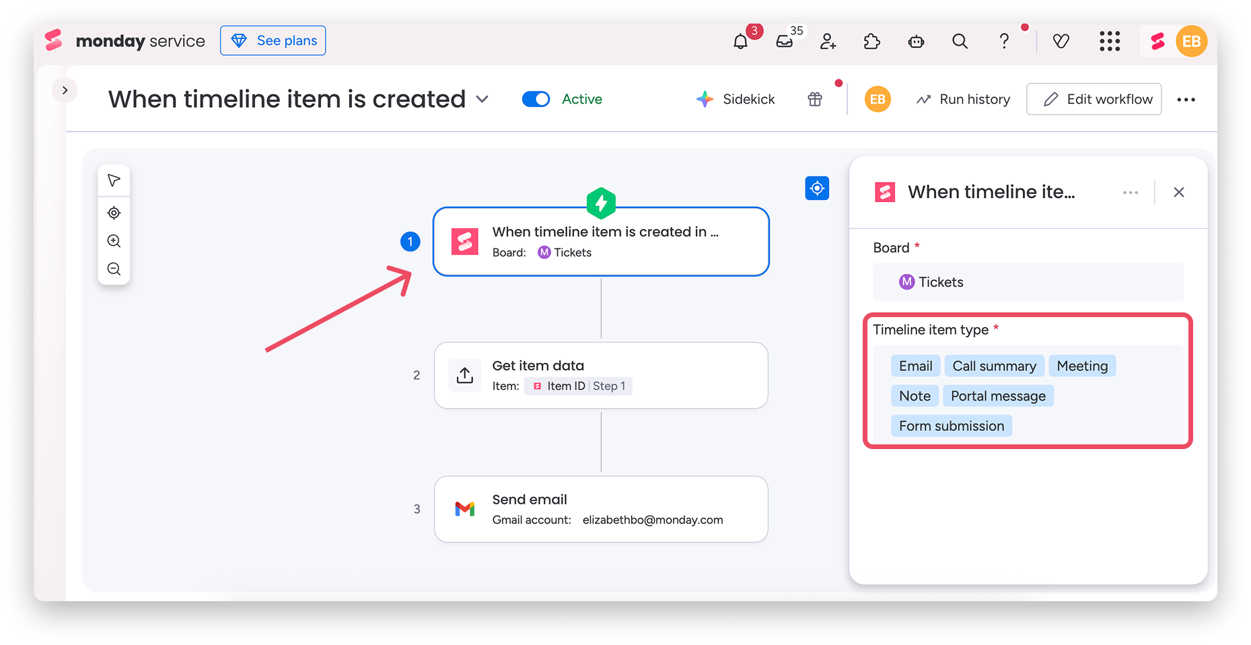Open the inbox tray icon

coord(785,42)
